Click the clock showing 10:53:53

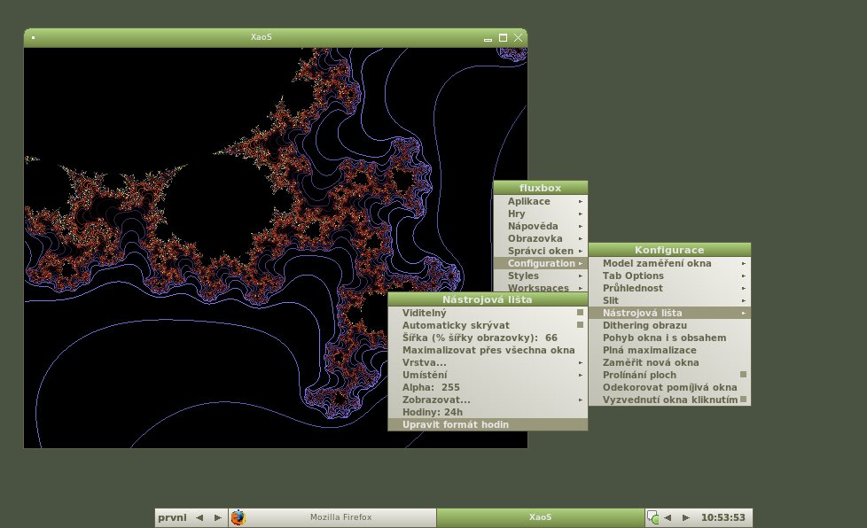pos(722,517)
